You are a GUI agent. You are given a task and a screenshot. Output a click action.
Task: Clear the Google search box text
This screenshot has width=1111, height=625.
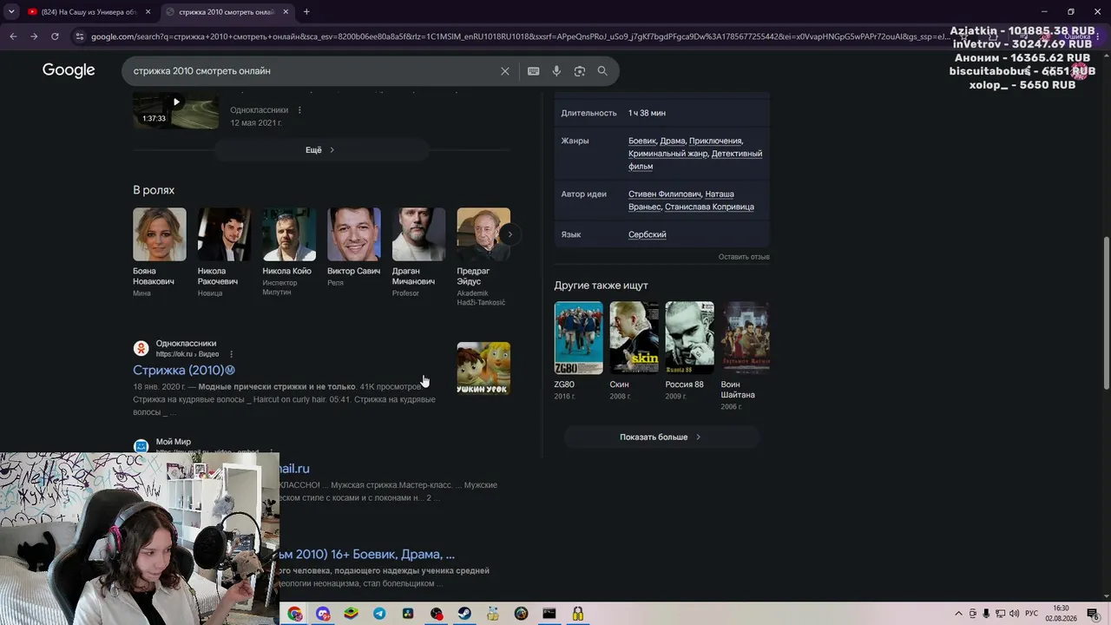pos(505,71)
